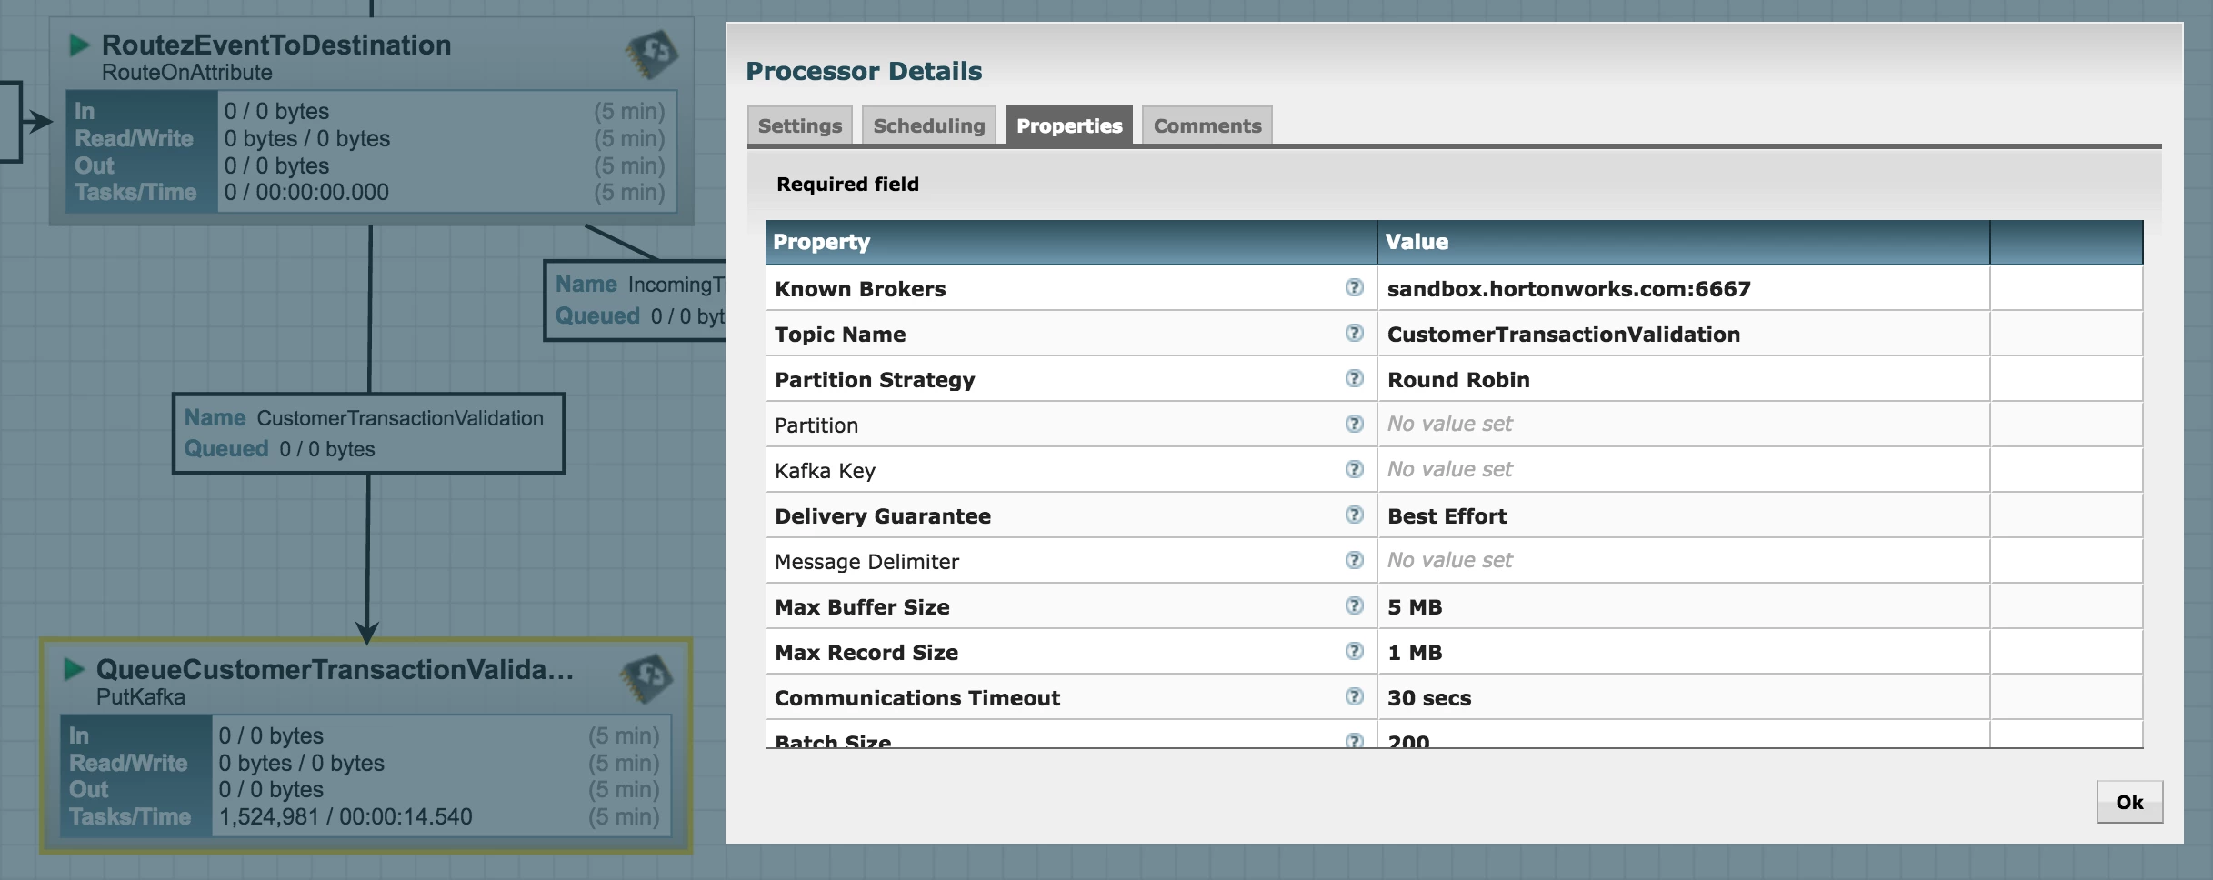Click sandbox.hortonworks.com:6667 broker value
Image resolution: width=2213 pixels, height=880 pixels.
(x=1568, y=289)
